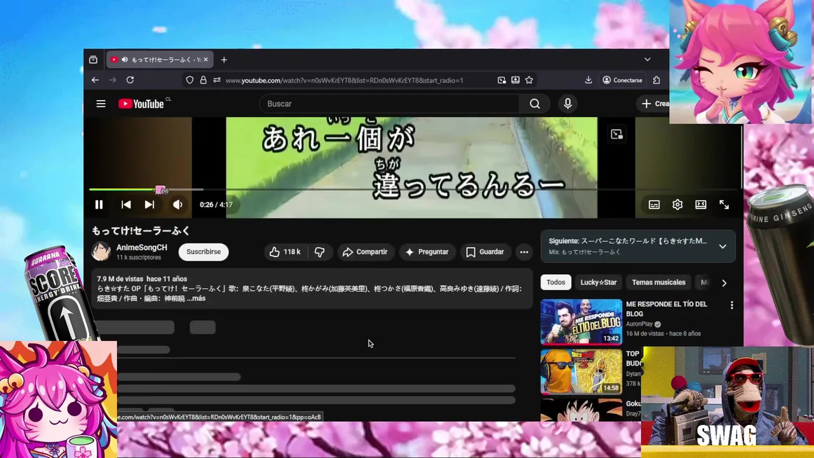Close the もってけ!セーラーふく tab

205,60
